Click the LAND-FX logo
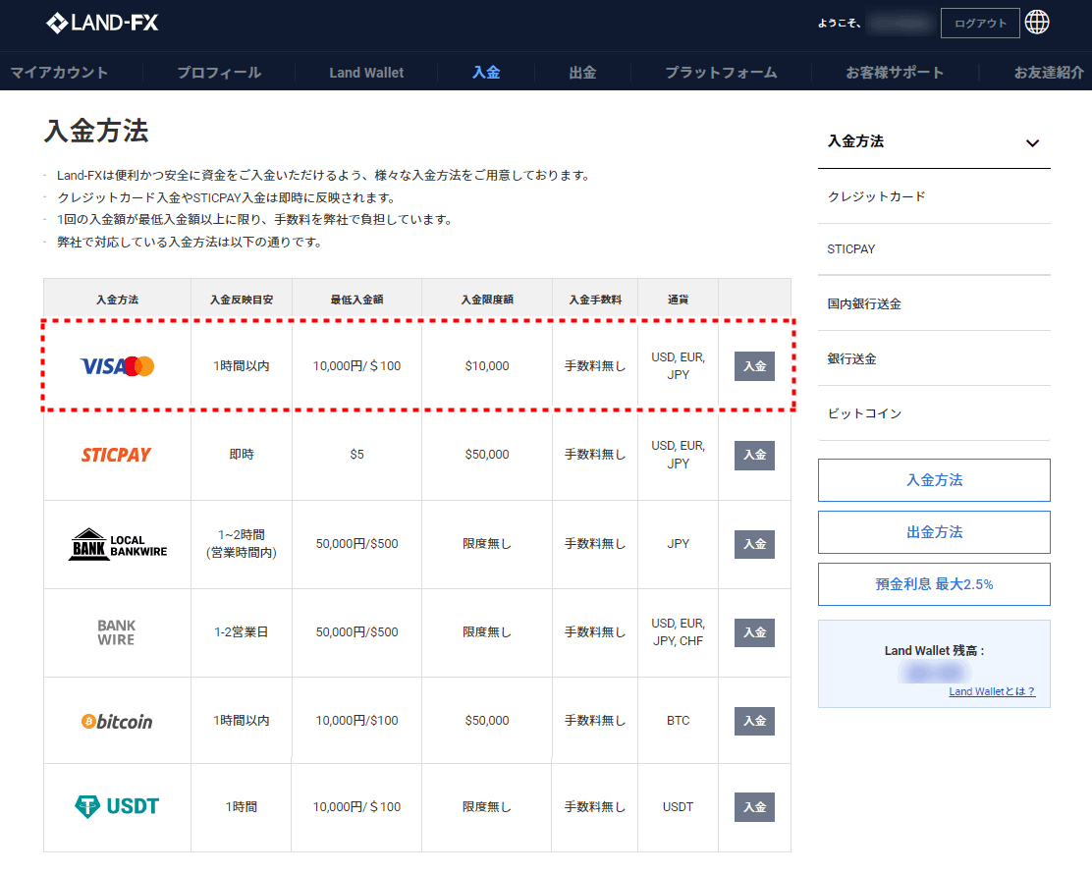The width and height of the screenshot is (1092, 874). click(x=102, y=23)
